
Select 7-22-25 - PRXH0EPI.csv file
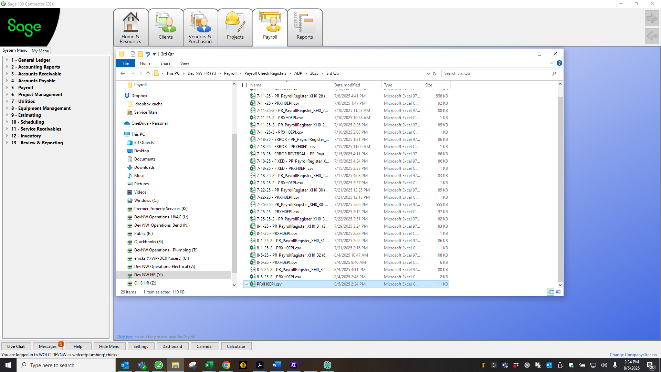pos(346,197)
